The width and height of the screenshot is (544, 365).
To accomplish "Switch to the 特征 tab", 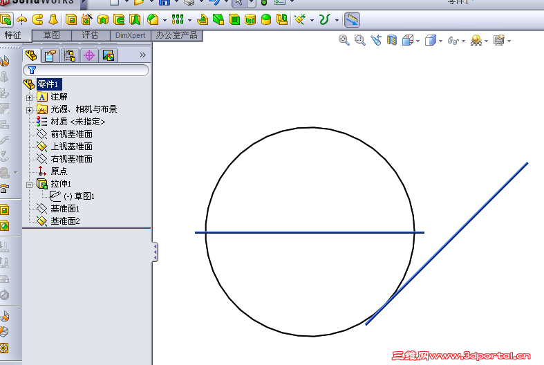I will (13, 35).
